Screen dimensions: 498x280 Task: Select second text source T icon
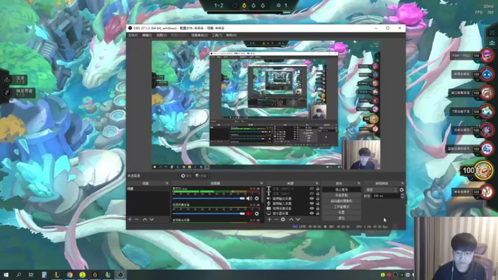[269, 194]
